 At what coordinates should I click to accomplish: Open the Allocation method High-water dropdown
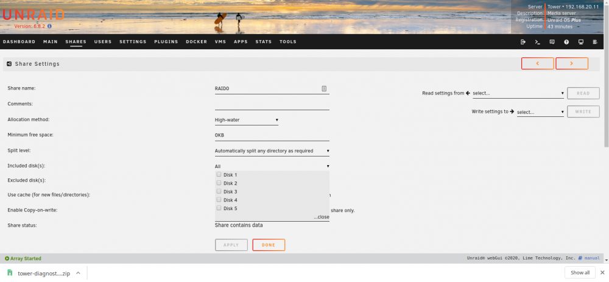point(247,120)
